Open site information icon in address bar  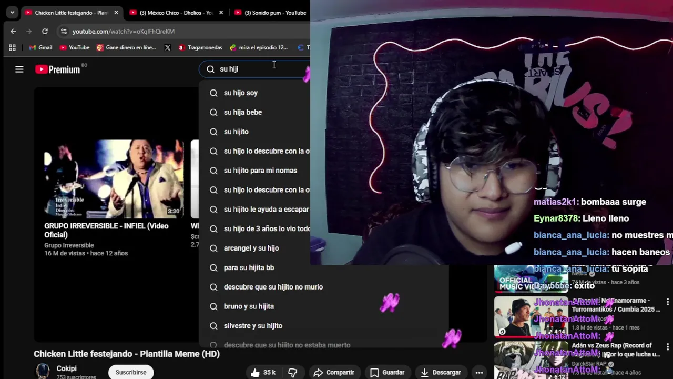(64, 31)
